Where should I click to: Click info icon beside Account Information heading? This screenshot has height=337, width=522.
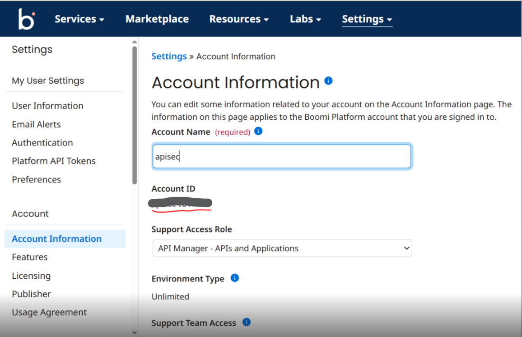coord(329,81)
